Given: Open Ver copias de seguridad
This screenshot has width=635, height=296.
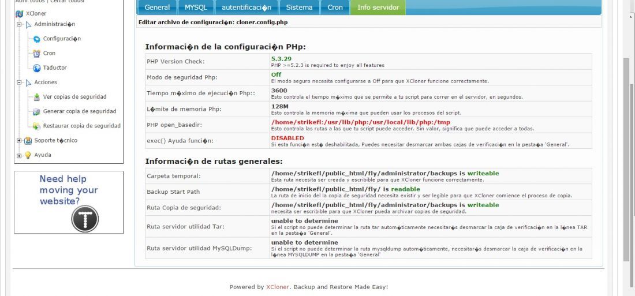Looking at the screenshot, I should [x=75, y=97].
